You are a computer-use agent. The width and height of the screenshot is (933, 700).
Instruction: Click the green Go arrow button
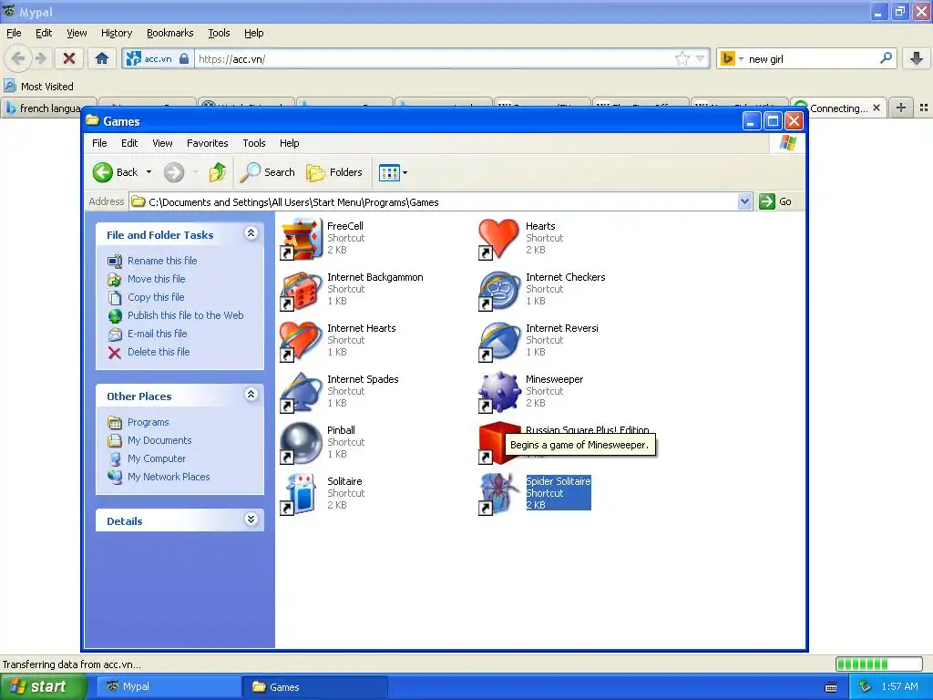click(x=767, y=201)
